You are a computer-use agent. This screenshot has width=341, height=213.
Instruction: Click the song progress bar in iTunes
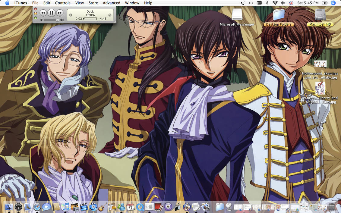point(90,19)
